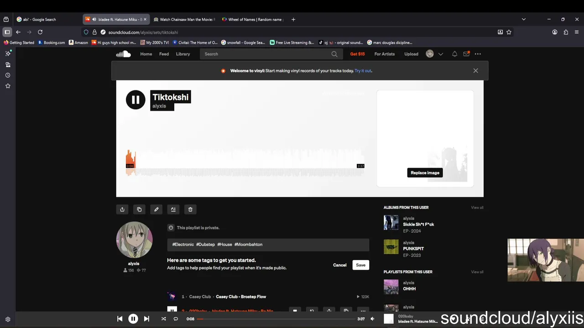Switch to the Wheel of Names tab

point(253,20)
